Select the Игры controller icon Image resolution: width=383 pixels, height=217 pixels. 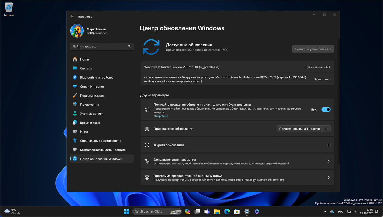coord(74,131)
